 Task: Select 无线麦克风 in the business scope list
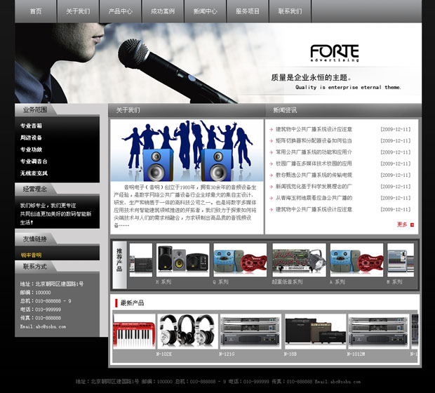[x=34, y=173]
